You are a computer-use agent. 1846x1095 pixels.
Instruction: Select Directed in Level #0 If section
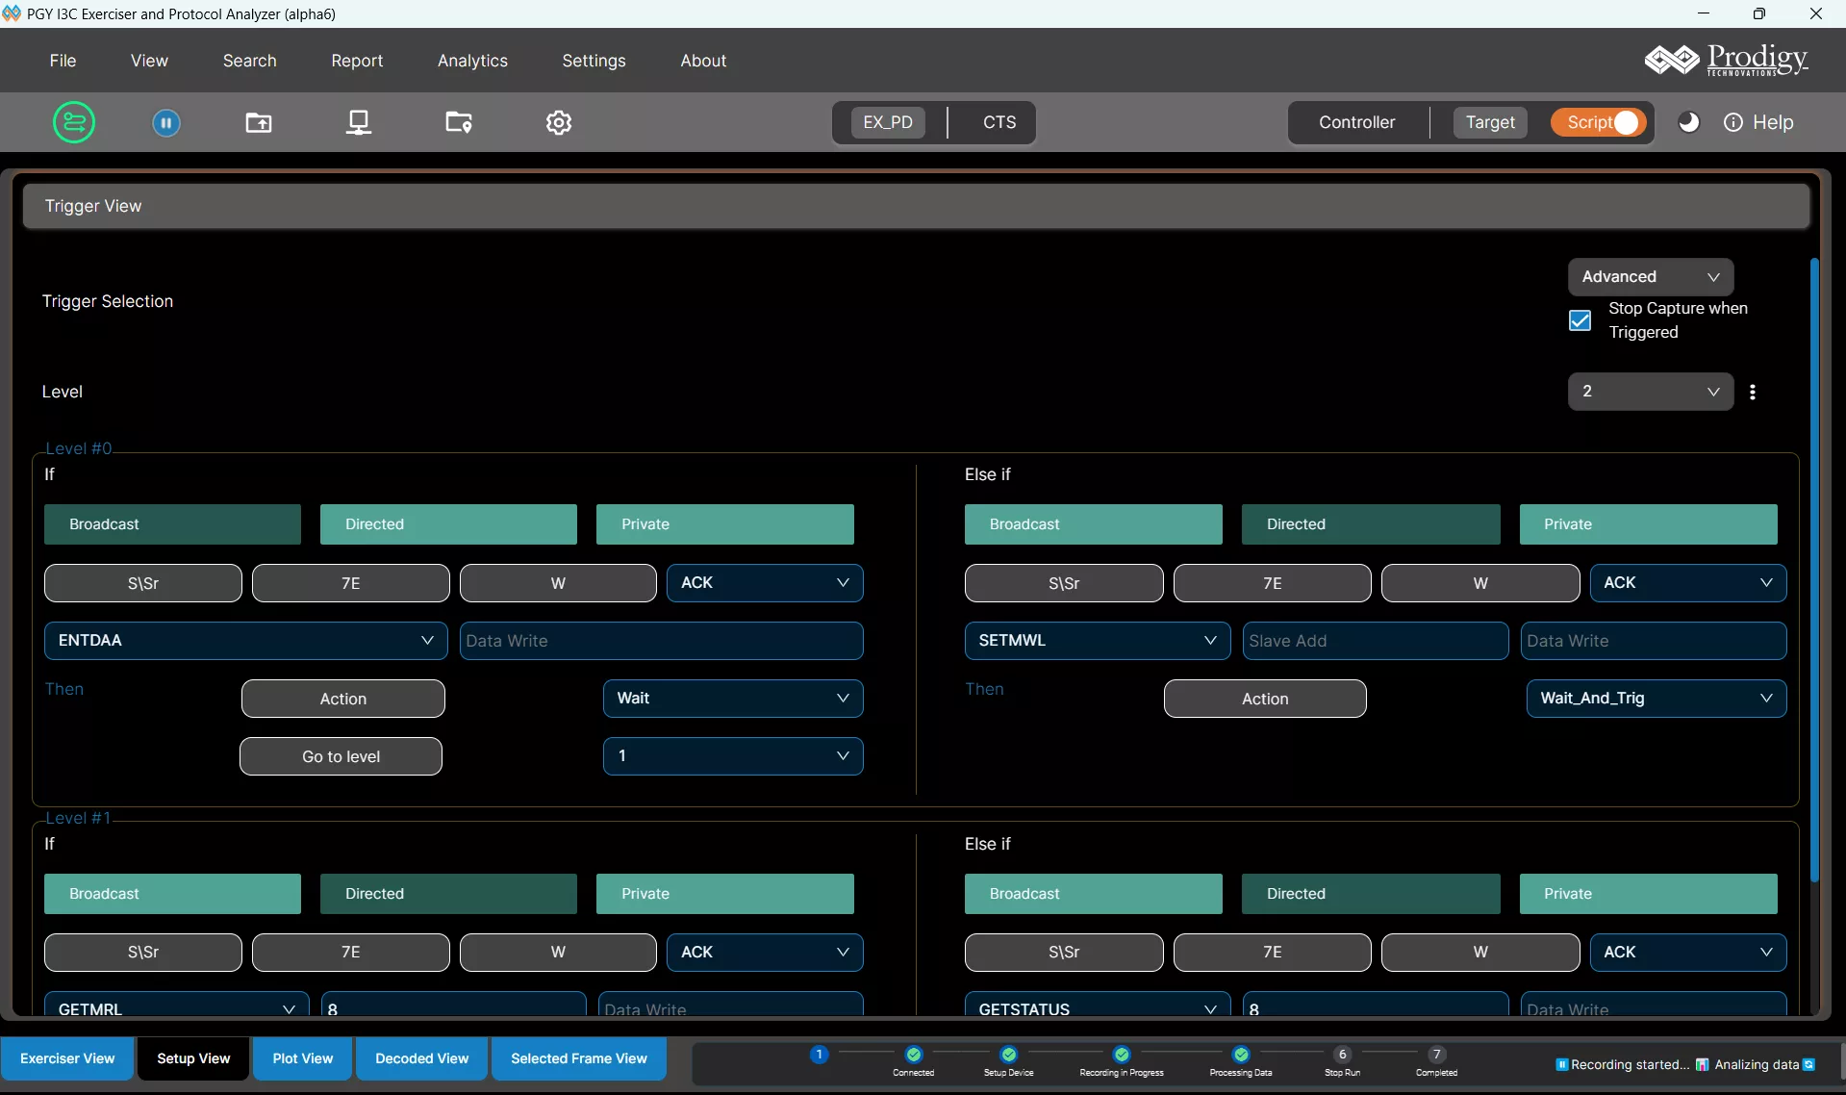[448, 524]
